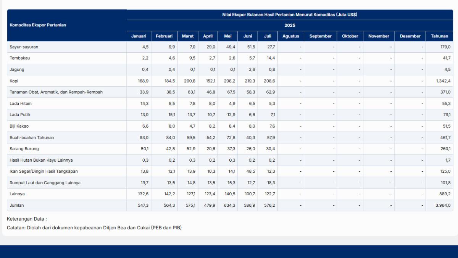Select Kopi annual value 1.342,4
The image size is (458, 258).
tap(441, 81)
